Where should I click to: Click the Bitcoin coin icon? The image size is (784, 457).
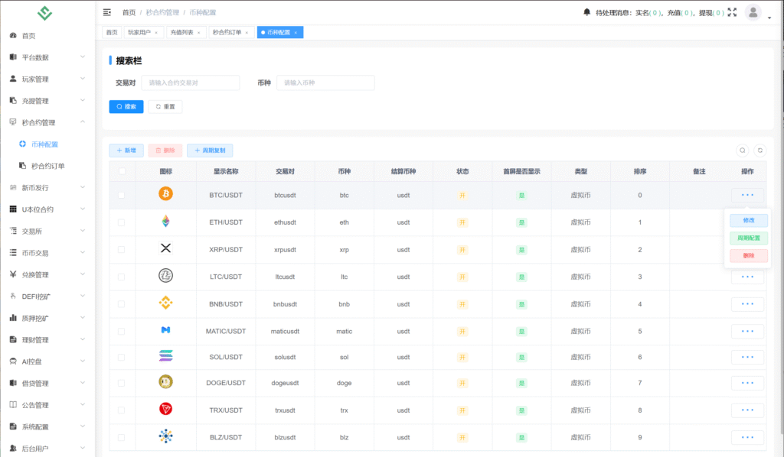coord(165,194)
